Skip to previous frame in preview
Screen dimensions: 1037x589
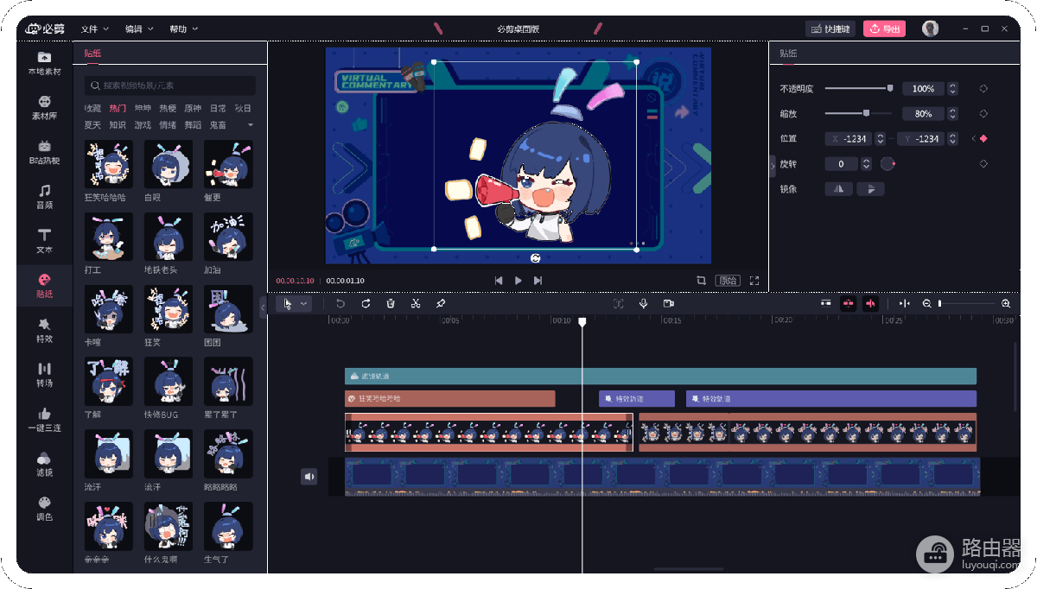point(499,281)
